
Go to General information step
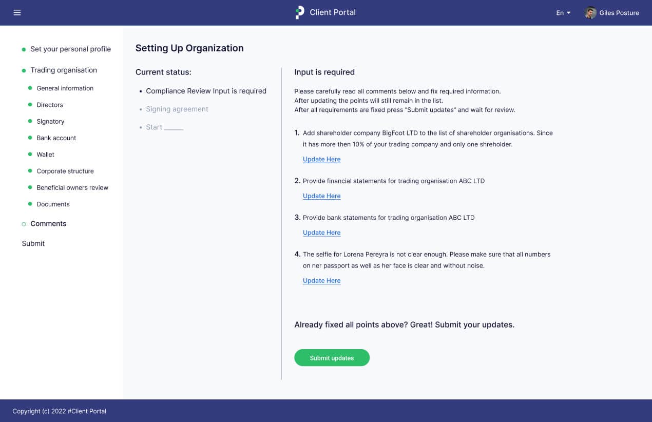point(65,88)
